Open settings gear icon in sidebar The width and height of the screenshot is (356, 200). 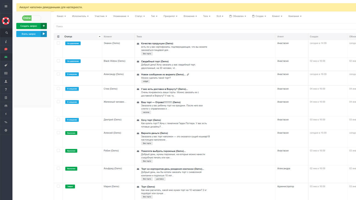click(x=6, y=130)
